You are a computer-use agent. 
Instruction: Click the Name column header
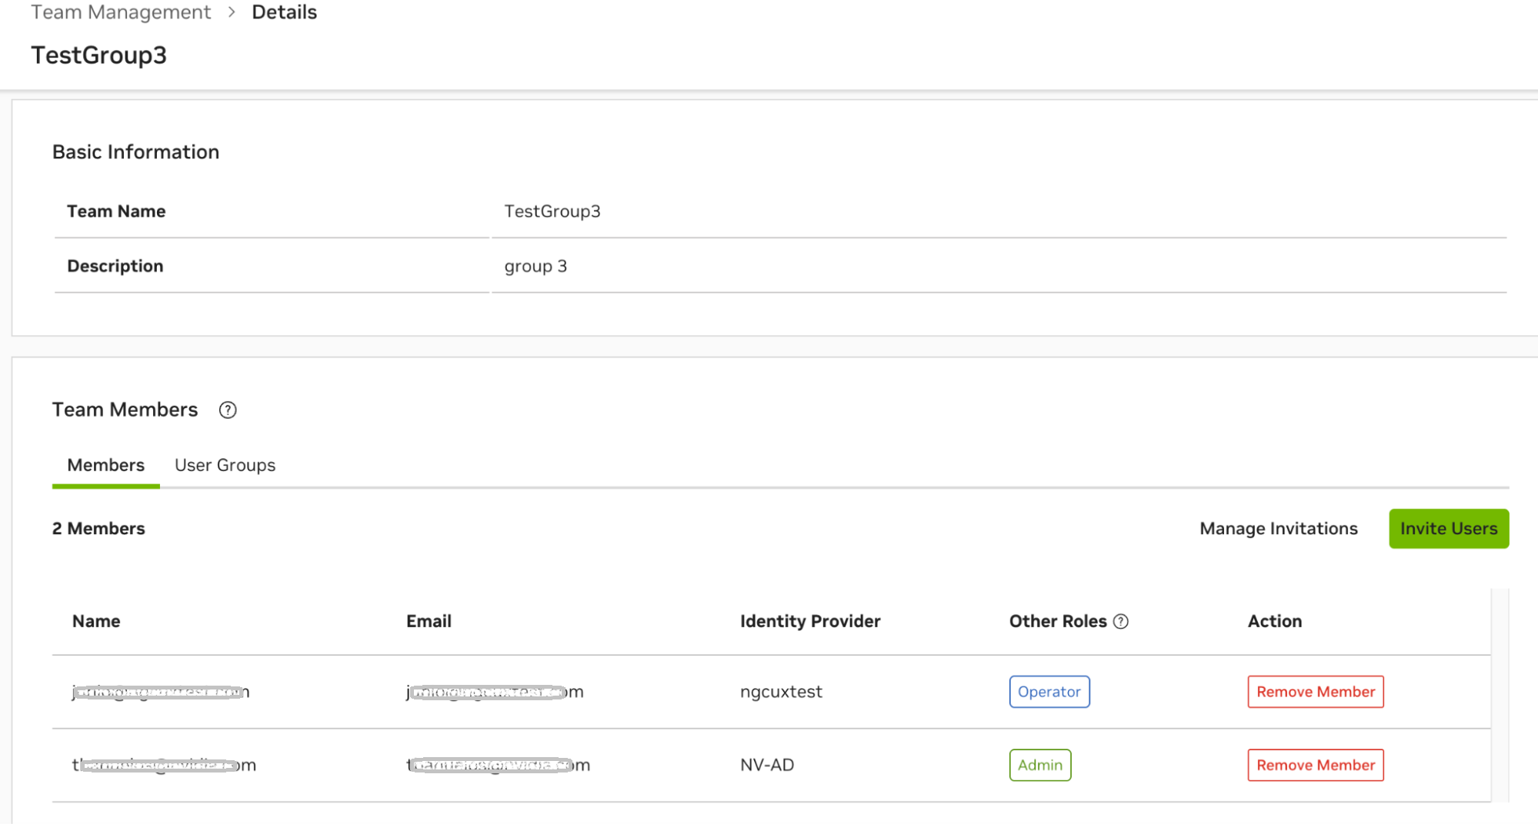point(95,620)
